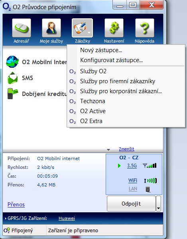Click the Dobíjení kreditu label text
The height and width of the screenshot is (239, 187).
44,94
